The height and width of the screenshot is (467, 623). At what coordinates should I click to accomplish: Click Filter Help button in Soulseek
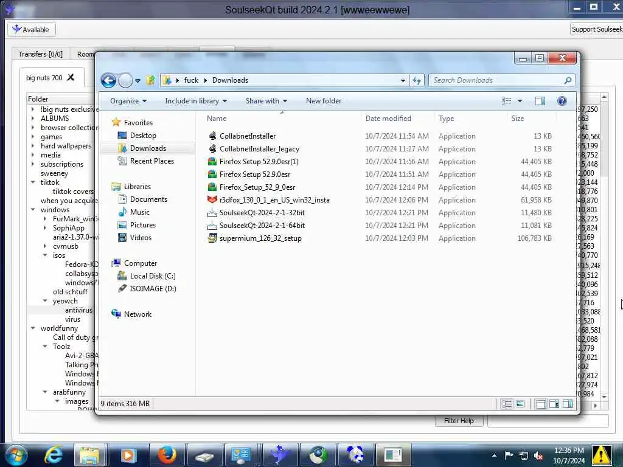point(459,421)
